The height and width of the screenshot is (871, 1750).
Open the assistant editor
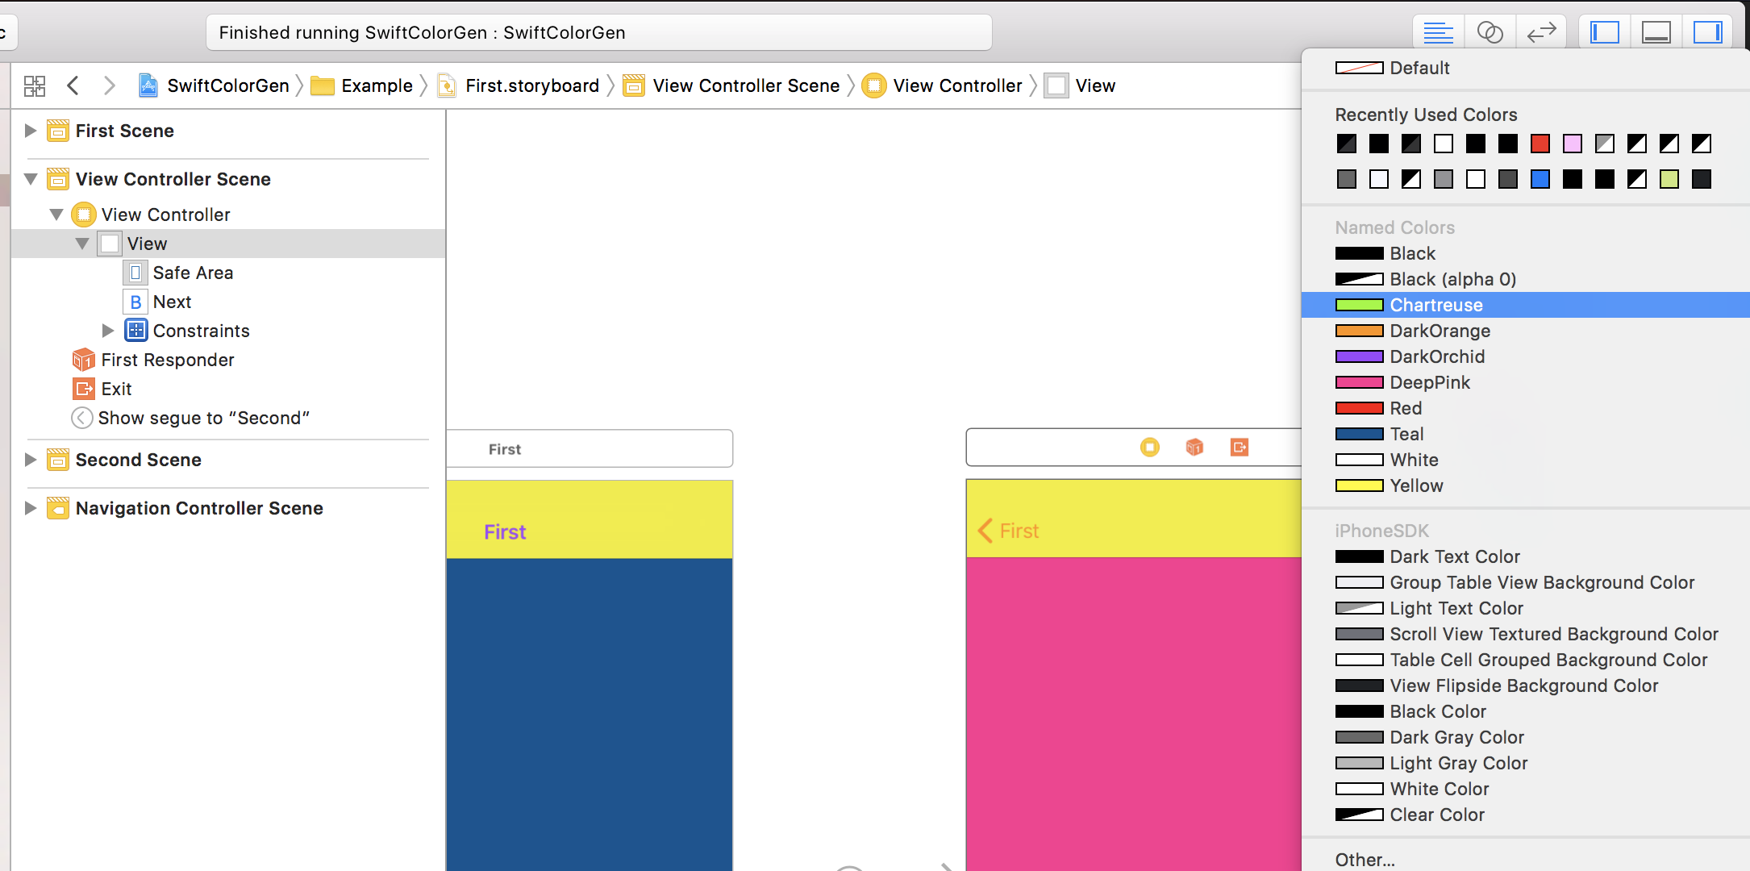click(x=1490, y=32)
